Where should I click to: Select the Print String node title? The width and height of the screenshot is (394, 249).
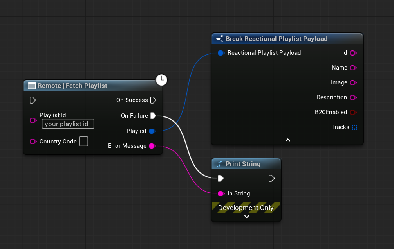[243, 164]
